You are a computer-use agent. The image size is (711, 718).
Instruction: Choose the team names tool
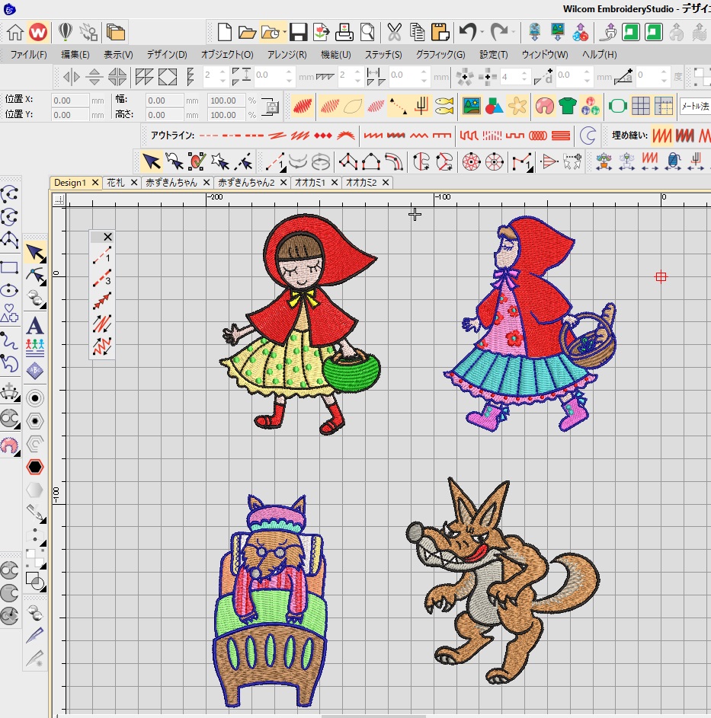pyautogui.click(x=35, y=348)
